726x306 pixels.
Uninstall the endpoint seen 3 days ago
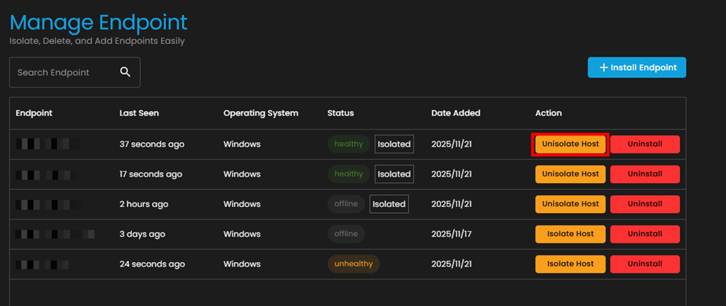(x=645, y=234)
